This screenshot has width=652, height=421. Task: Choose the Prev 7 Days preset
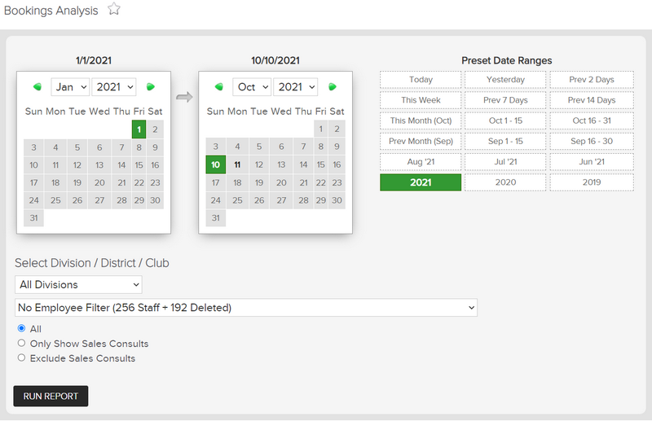click(505, 100)
